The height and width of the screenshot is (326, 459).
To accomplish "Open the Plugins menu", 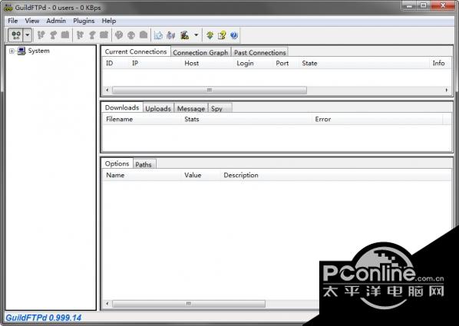I will click(x=84, y=21).
